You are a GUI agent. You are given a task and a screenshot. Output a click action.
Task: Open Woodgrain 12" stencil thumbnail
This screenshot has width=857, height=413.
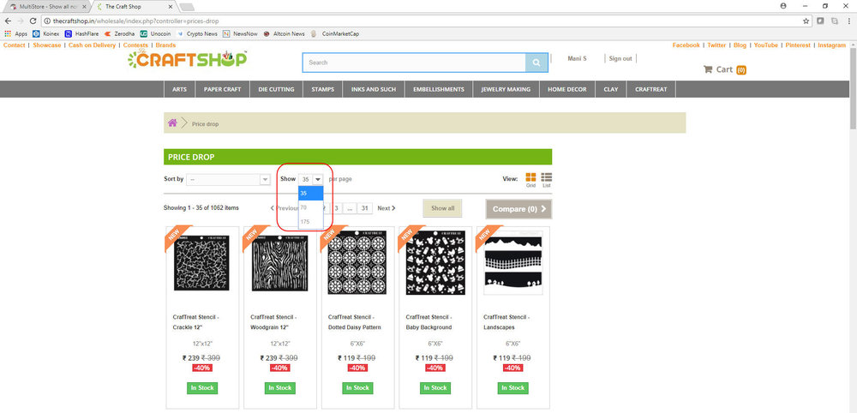pos(279,263)
